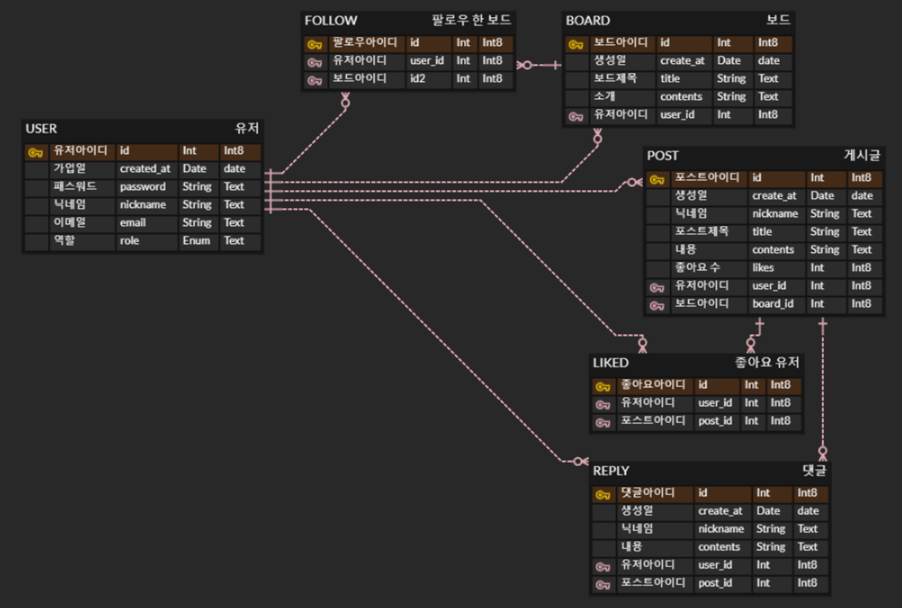Select title column in POST table
902x608 pixels.
(762, 232)
